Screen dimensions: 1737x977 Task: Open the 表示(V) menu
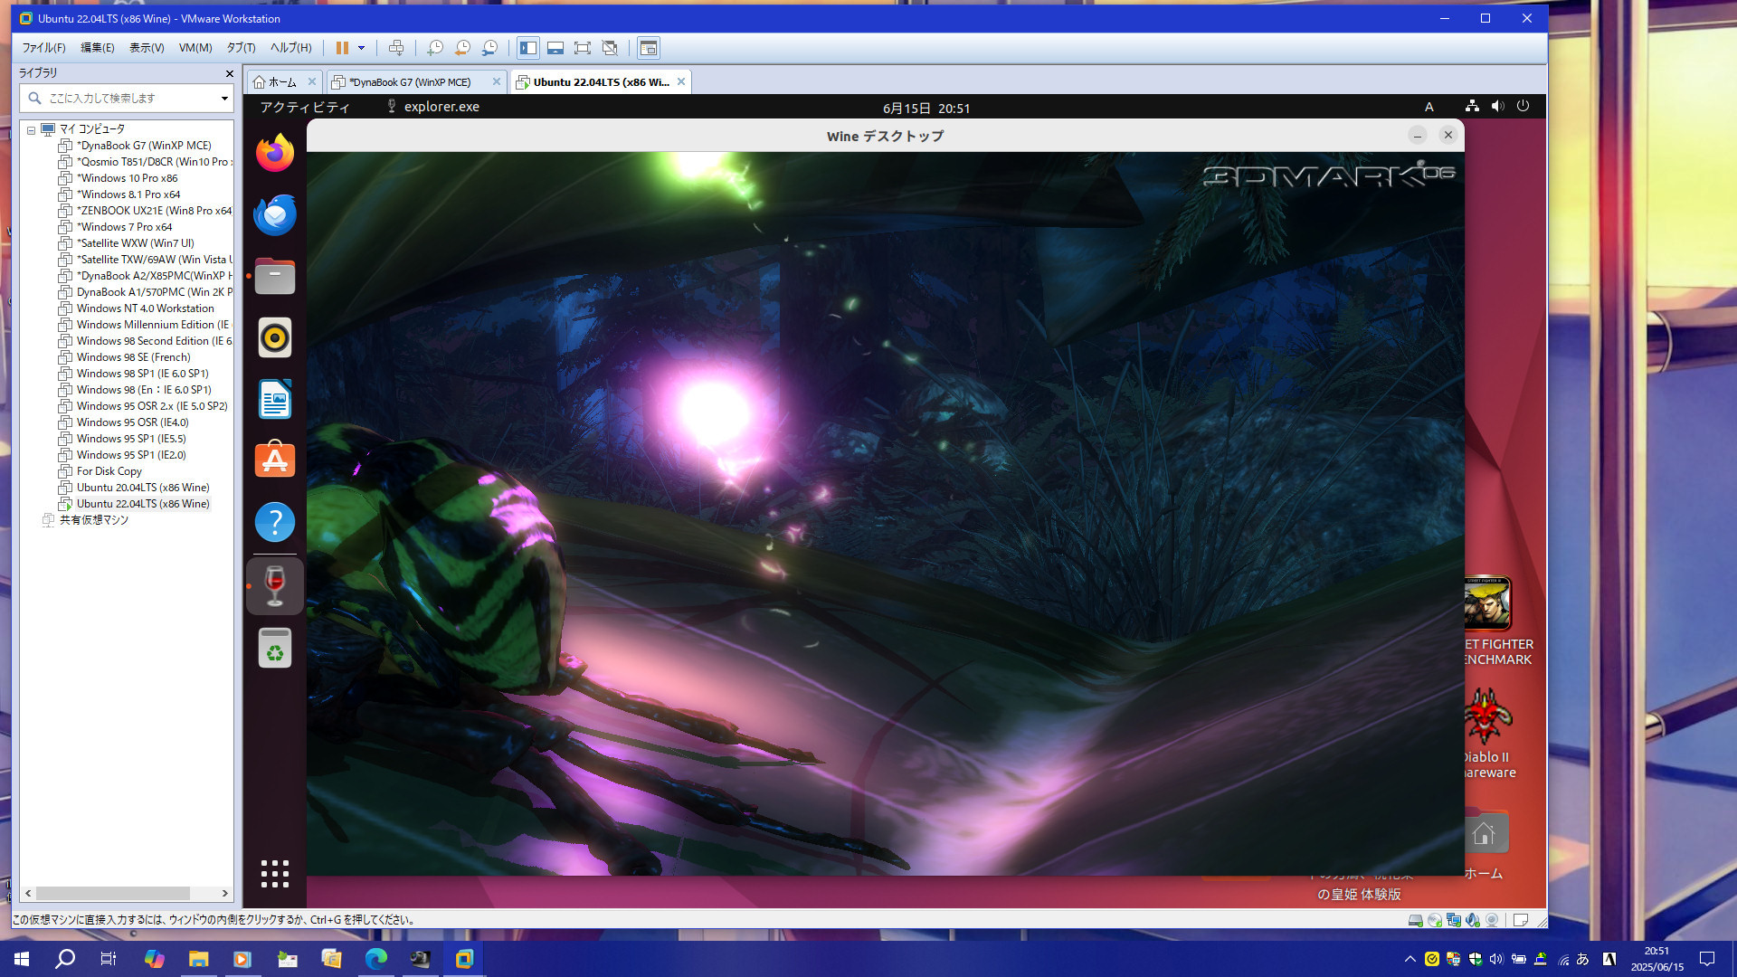pos(147,48)
